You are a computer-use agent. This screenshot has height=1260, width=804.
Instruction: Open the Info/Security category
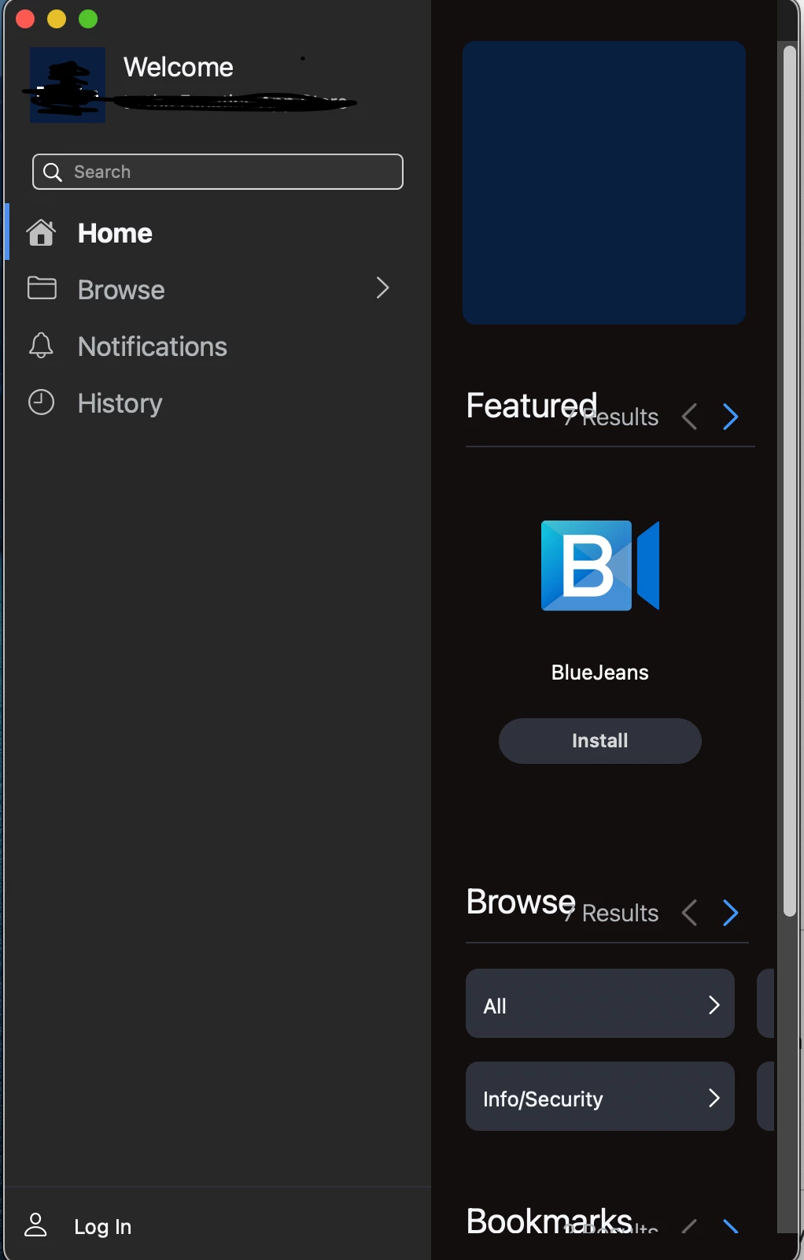click(x=600, y=1096)
